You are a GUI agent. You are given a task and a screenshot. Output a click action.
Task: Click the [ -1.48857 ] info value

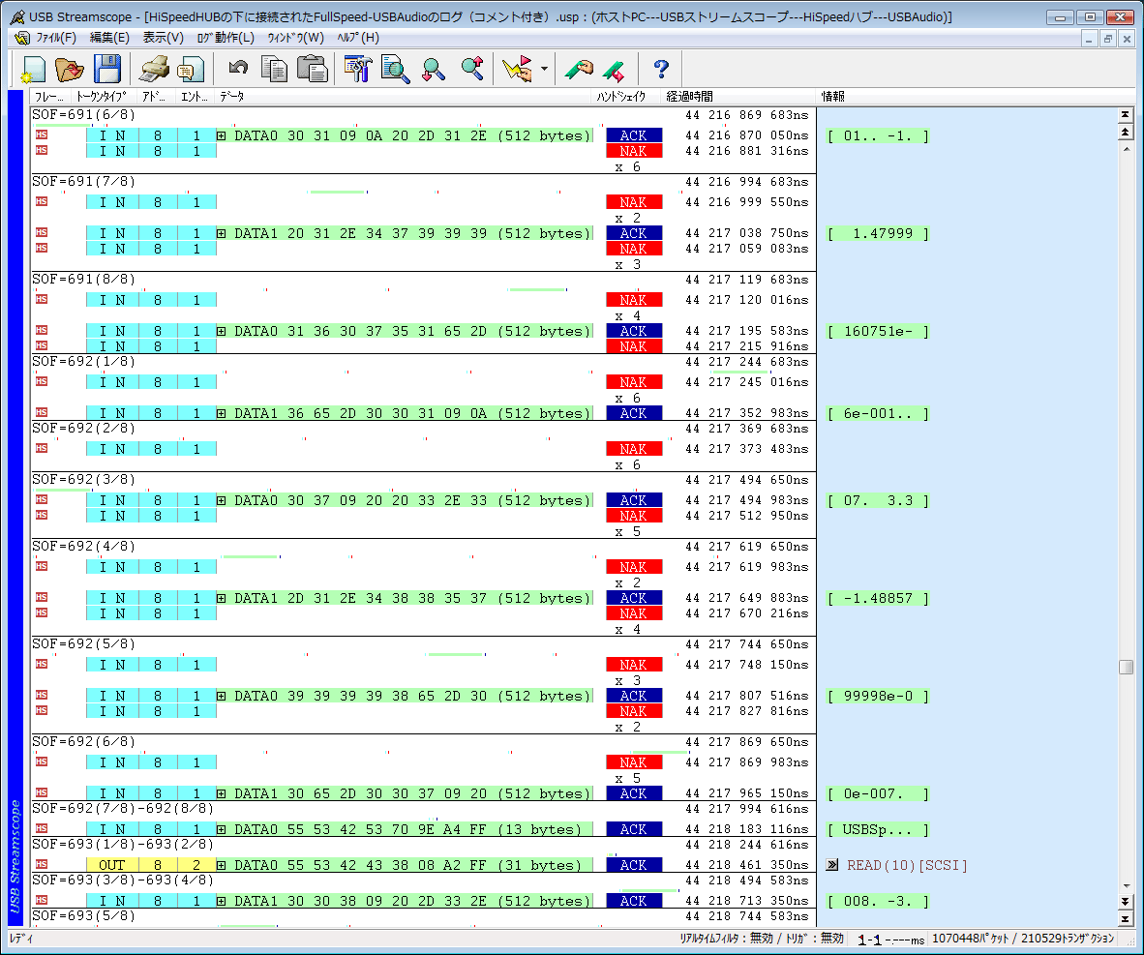[879, 598]
